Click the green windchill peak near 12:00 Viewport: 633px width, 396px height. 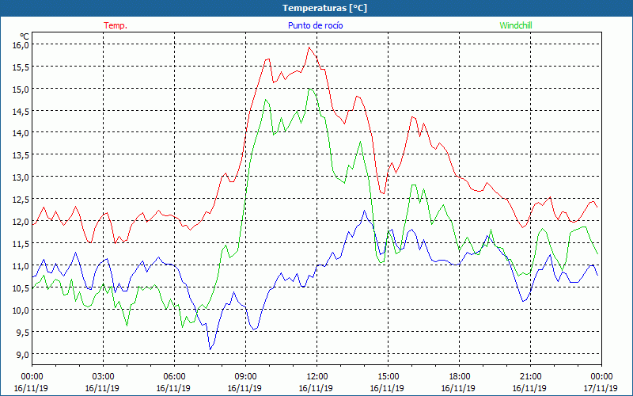(309, 89)
